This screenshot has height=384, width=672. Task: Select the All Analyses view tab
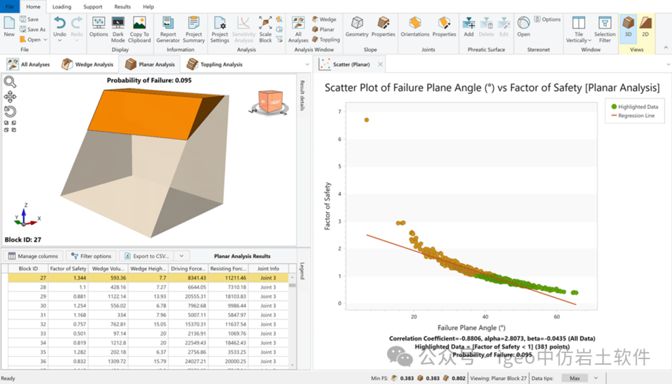(29, 64)
